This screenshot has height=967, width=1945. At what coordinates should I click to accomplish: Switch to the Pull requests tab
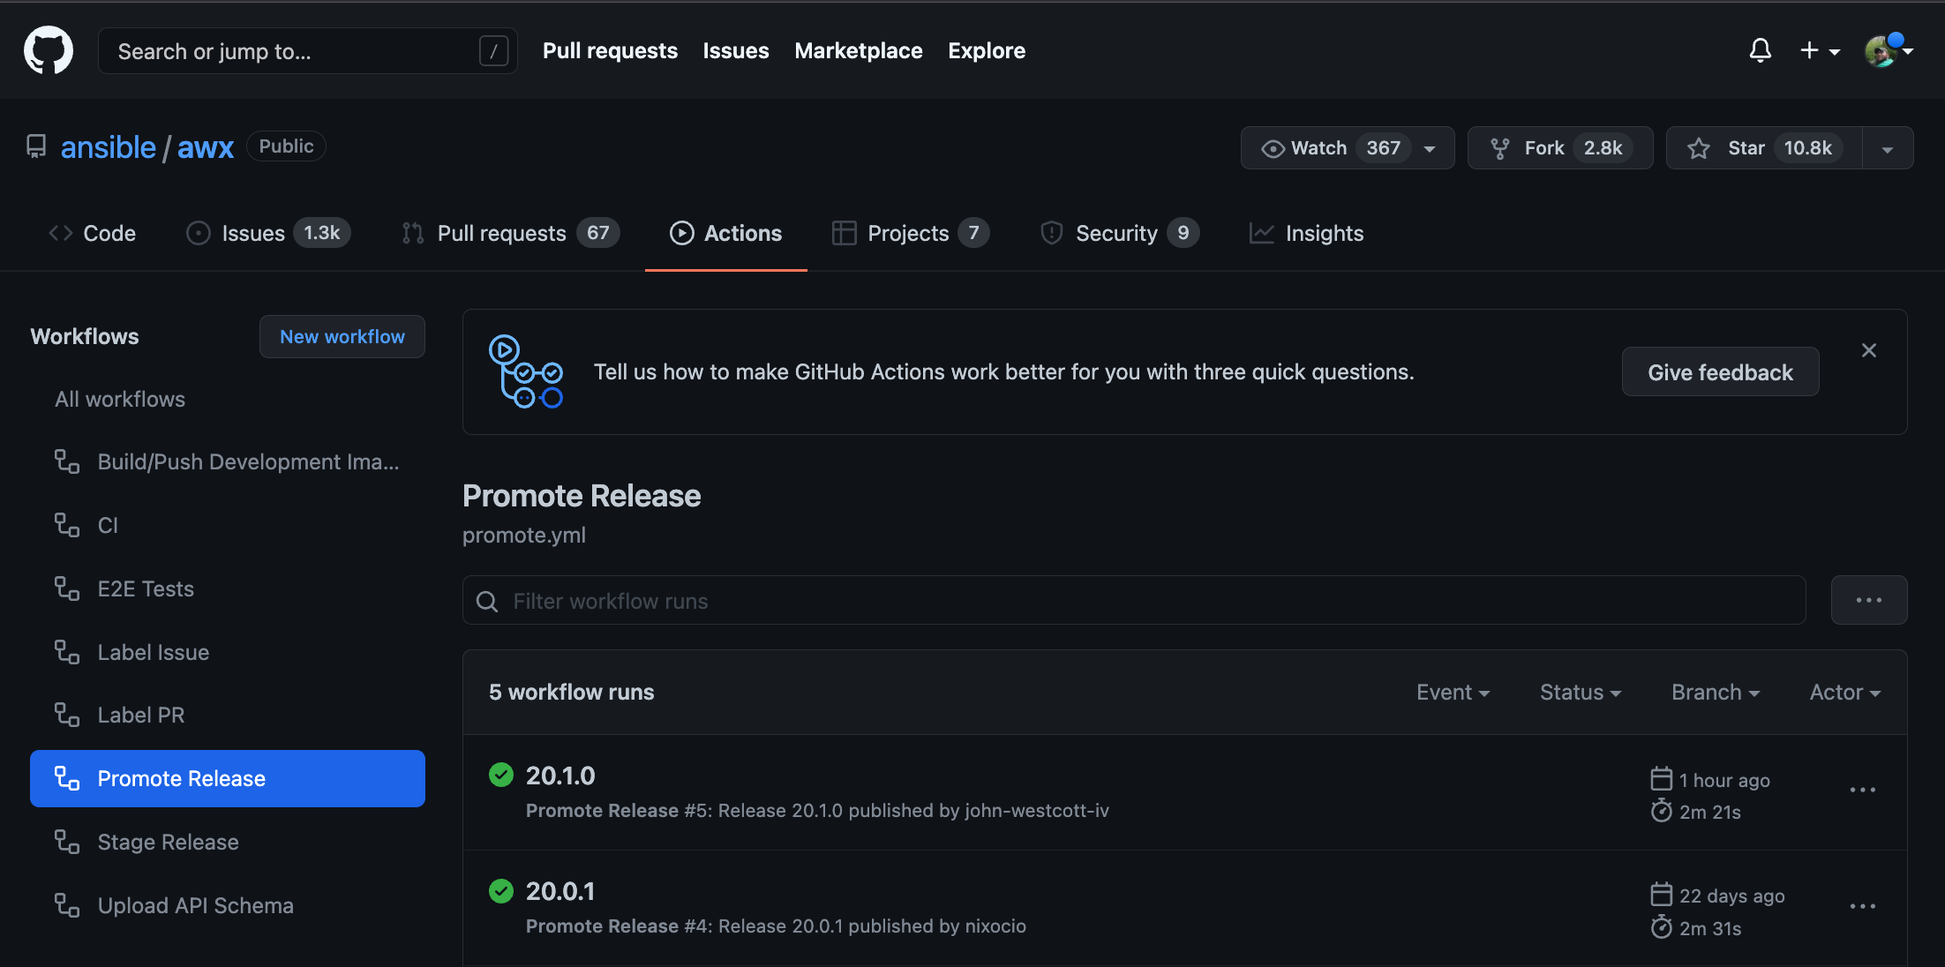click(x=501, y=233)
